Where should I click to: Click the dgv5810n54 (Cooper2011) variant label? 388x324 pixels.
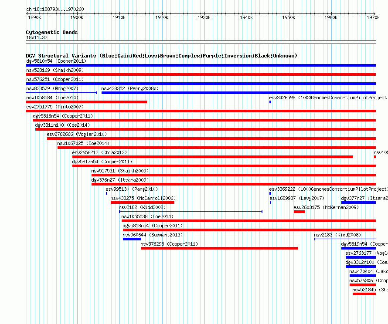pos(56,61)
